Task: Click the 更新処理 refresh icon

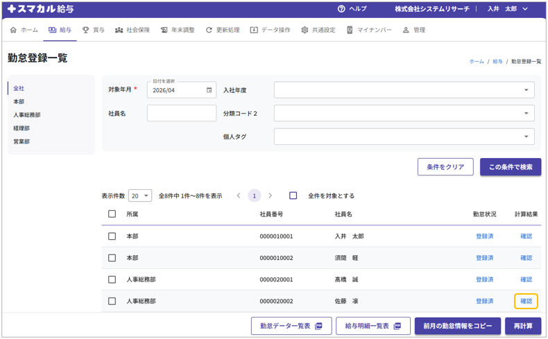Action: (x=209, y=31)
